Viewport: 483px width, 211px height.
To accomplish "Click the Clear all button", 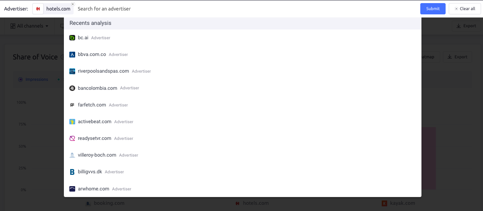I will point(465,9).
